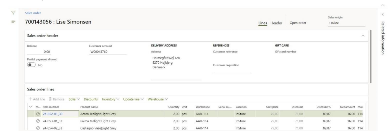Click the select-all checkmark in grid header
391x139 pixels.
pyautogui.click(x=30, y=107)
